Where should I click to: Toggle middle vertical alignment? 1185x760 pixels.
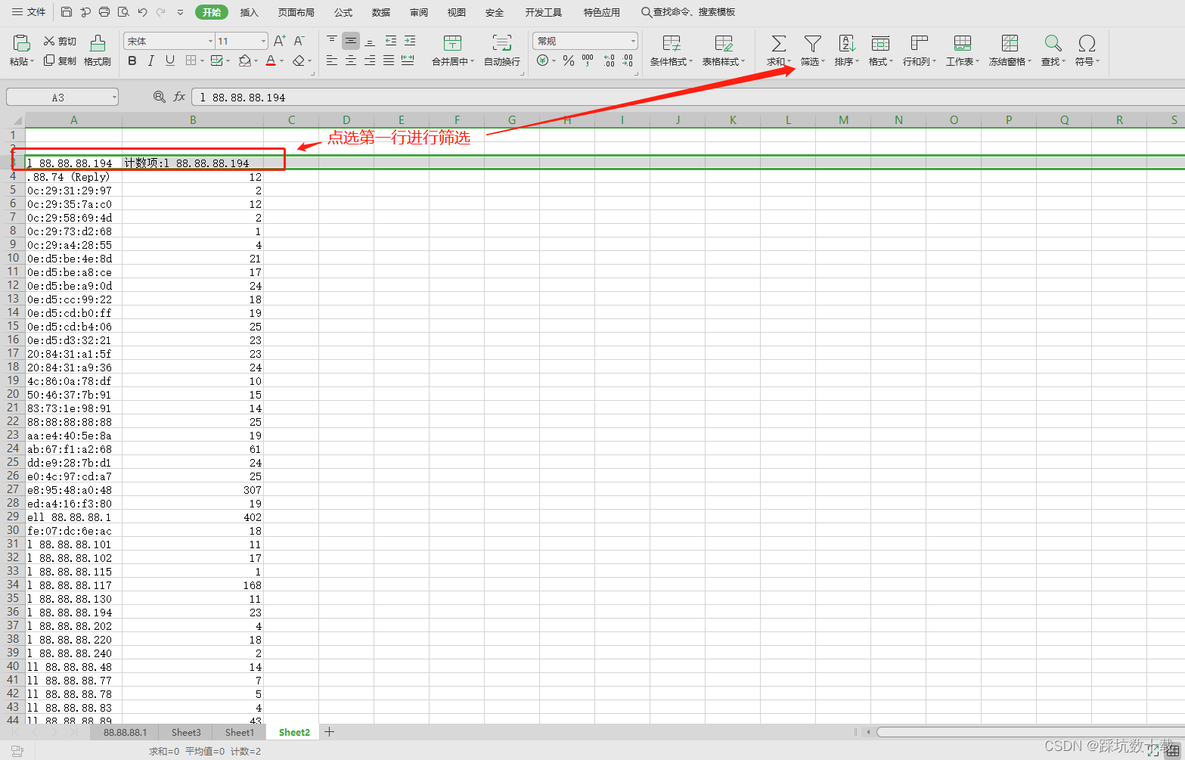(x=351, y=41)
